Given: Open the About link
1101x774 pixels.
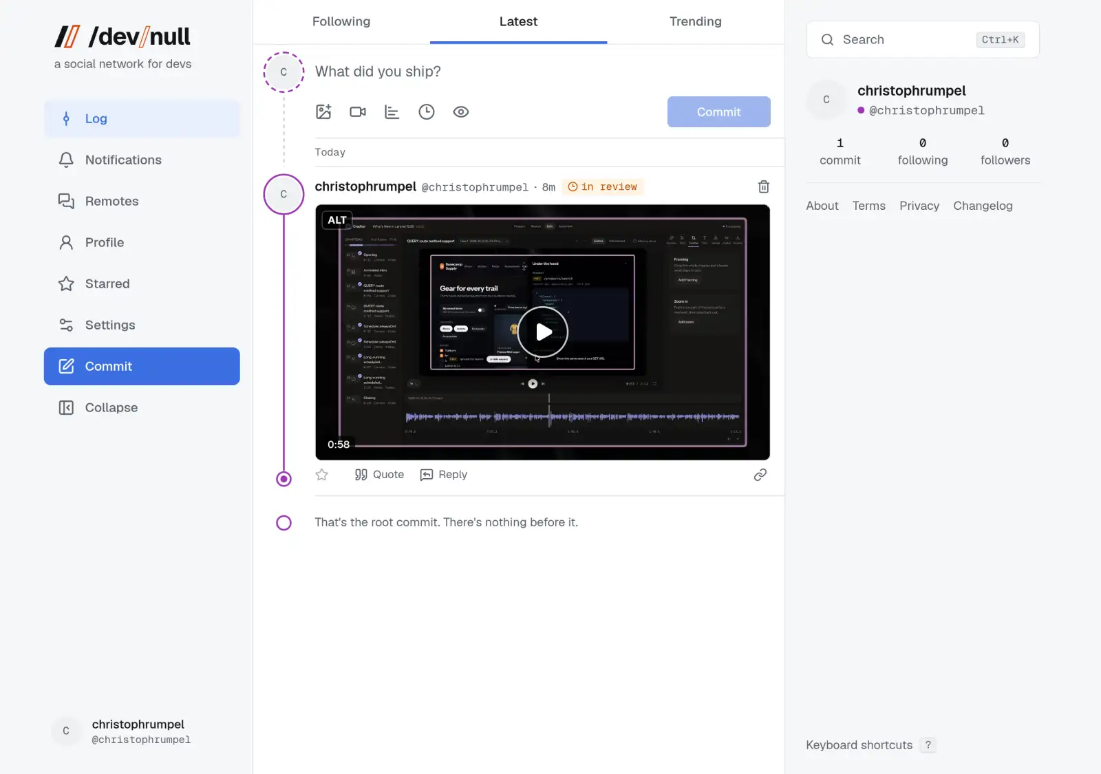Looking at the screenshot, I should [822, 206].
